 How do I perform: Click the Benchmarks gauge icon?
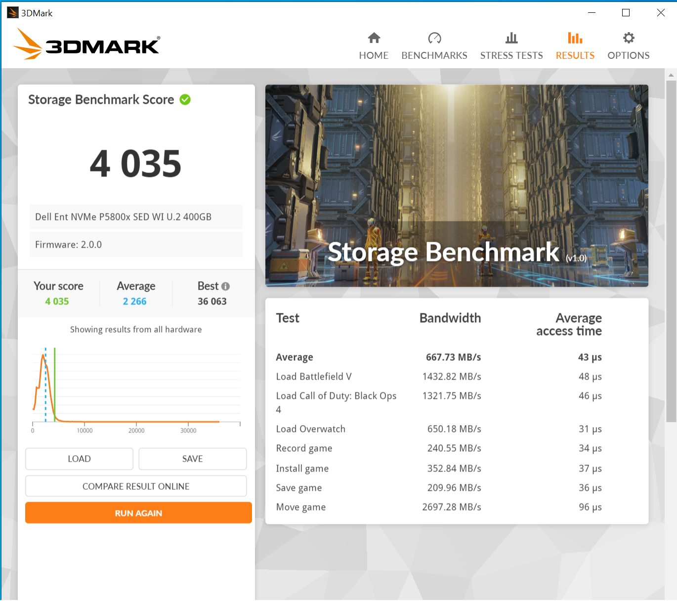coord(434,38)
